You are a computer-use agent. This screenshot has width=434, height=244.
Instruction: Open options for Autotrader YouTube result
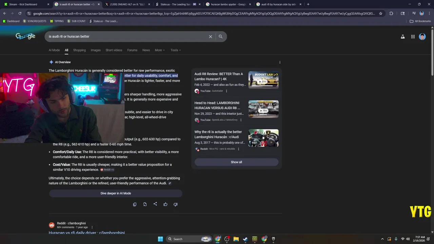[x=226, y=91]
